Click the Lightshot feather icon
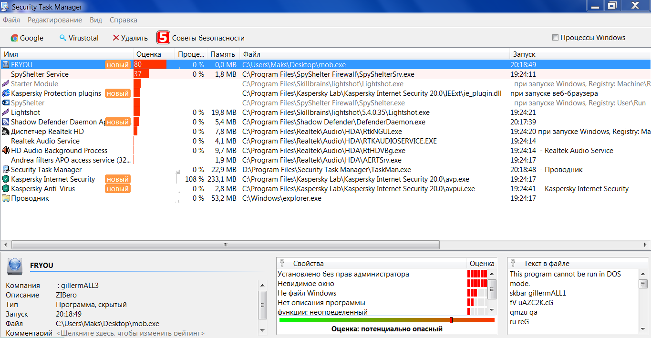 pyautogui.click(x=6, y=112)
